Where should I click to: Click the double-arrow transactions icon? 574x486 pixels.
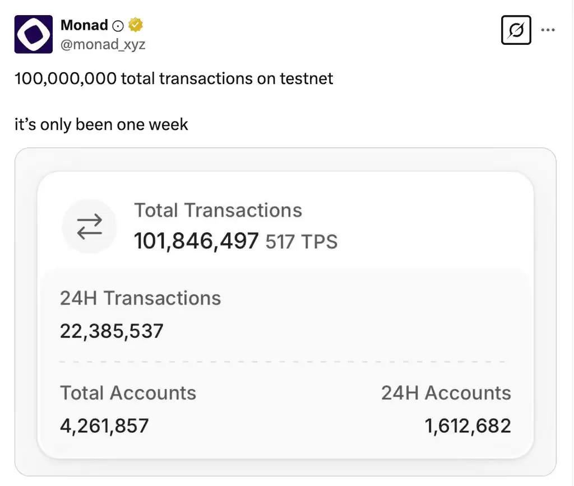(89, 226)
